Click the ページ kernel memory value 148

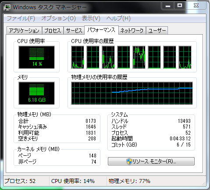tap(93, 156)
